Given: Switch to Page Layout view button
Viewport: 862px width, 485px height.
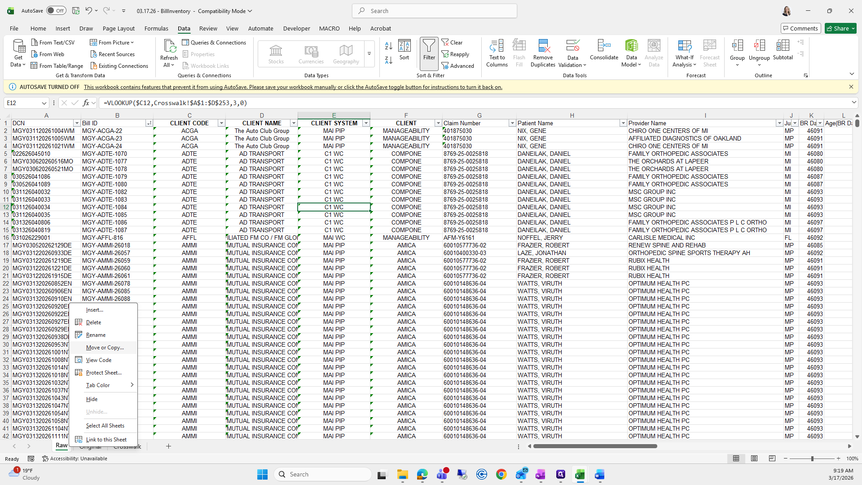Looking at the screenshot, I should point(754,459).
